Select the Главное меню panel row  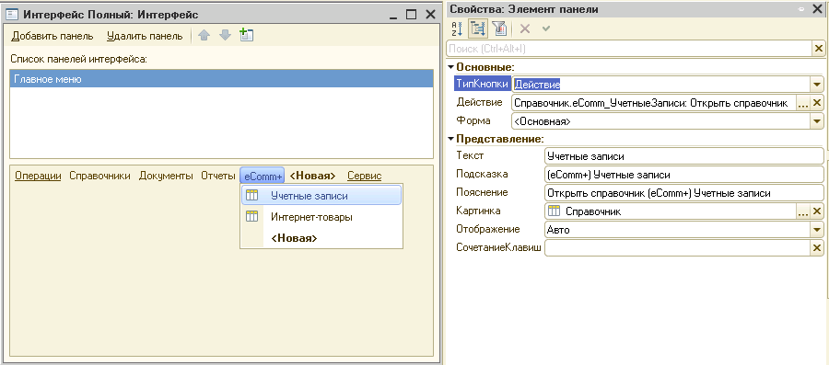click(x=221, y=79)
